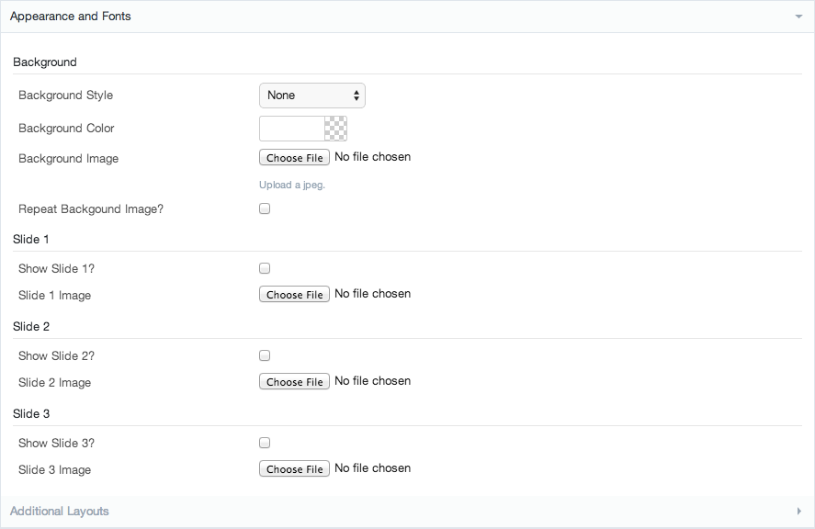This screenshot has width=815, height=529.
Task: Click the 'Show Slide 3?' label
Action: (57, 444)
